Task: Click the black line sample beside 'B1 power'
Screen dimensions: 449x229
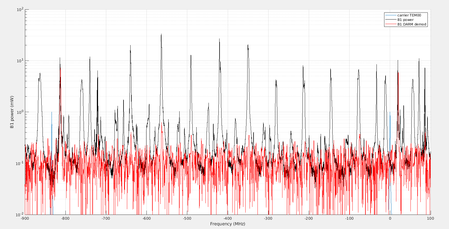Action: pyautogui.click(x=391, y=20)
